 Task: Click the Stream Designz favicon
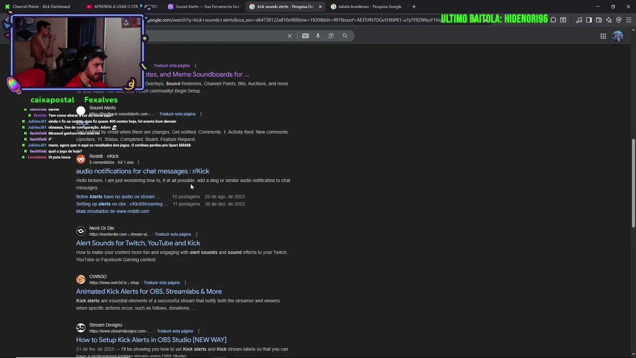80,328
